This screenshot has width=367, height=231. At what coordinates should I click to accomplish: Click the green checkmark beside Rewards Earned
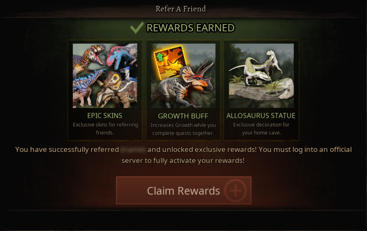pyautogui.click(x=137, y=28)
